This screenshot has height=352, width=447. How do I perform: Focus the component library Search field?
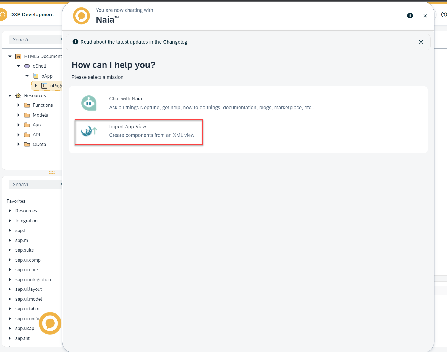[35, 184]
